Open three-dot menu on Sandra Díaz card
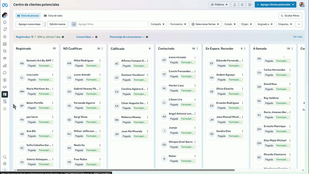The height and width of the screenshot is (174, 309). (x=243, y=131)
